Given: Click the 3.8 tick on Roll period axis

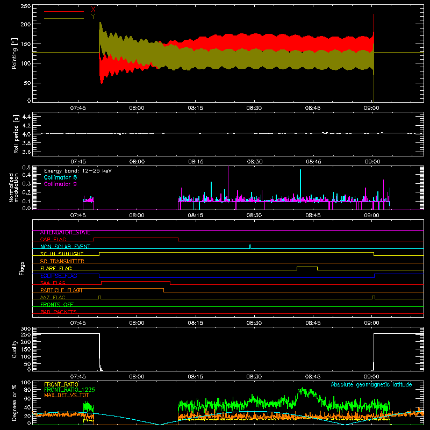Looking at the screenshot, I should 26,143.
